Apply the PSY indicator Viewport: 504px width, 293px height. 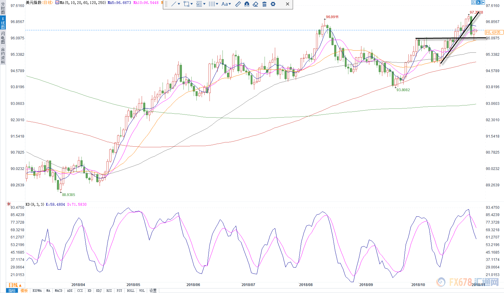(120, 291)
